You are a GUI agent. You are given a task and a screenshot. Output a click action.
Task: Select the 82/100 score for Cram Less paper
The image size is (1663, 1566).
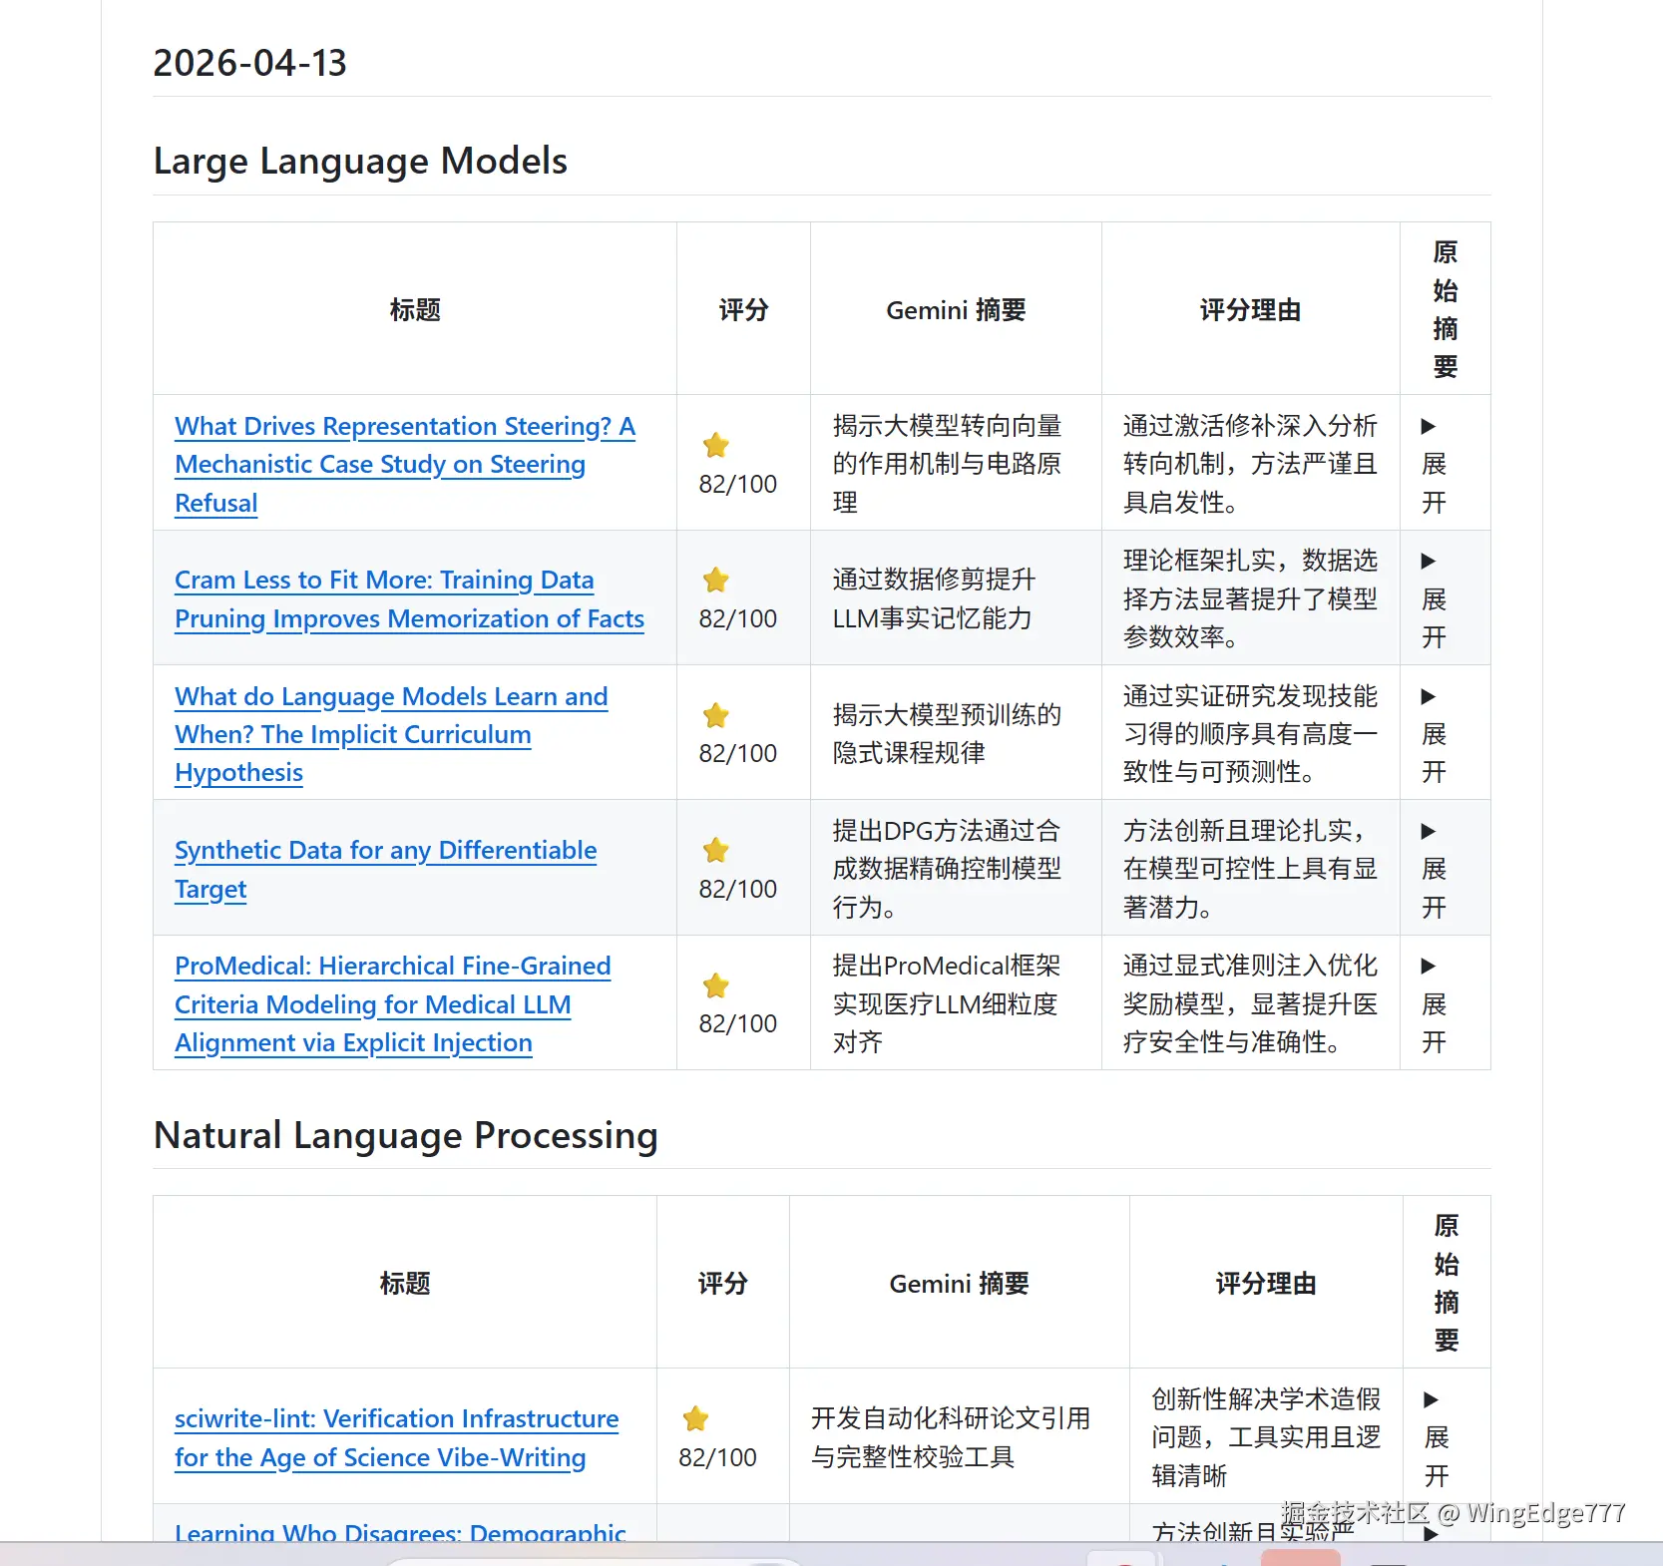(x=738, y=618)
